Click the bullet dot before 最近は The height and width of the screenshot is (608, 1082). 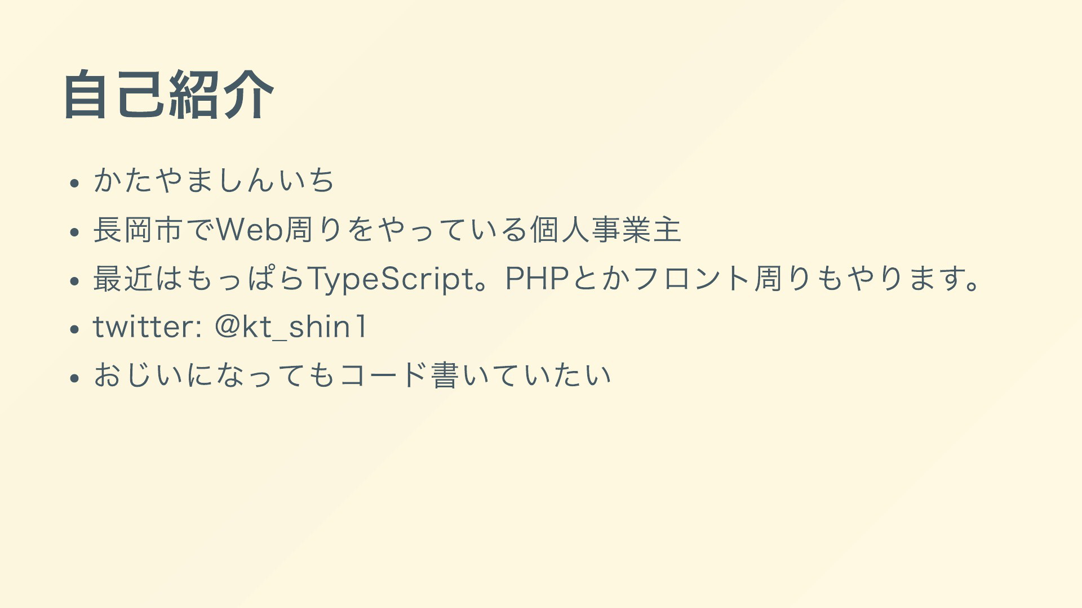74,280
